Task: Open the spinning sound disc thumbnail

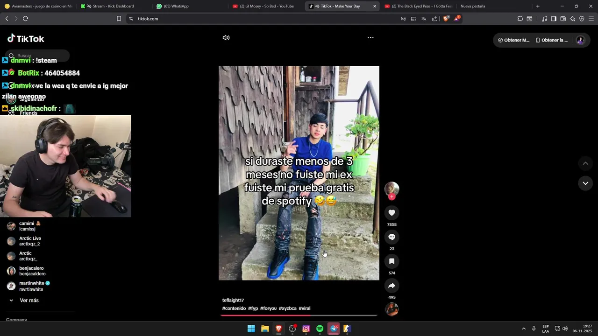Action: point(392,309)
